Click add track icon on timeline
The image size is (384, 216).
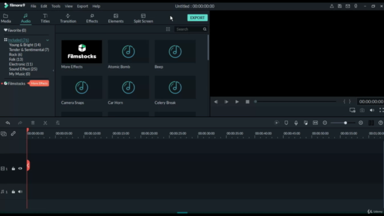pyautogui.click(x=4, y=134)
